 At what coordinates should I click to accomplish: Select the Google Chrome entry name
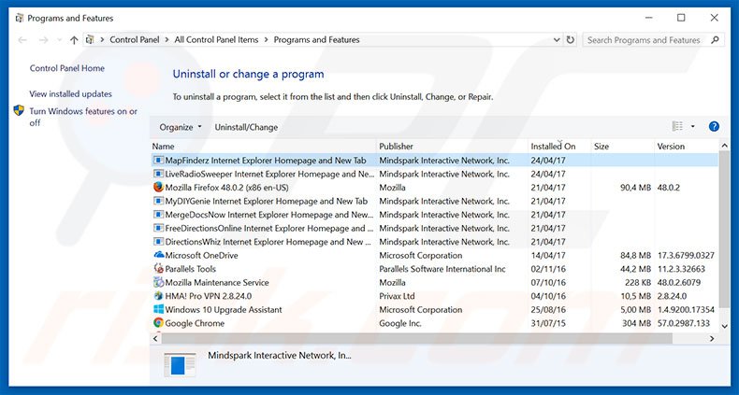click(195, 323)
